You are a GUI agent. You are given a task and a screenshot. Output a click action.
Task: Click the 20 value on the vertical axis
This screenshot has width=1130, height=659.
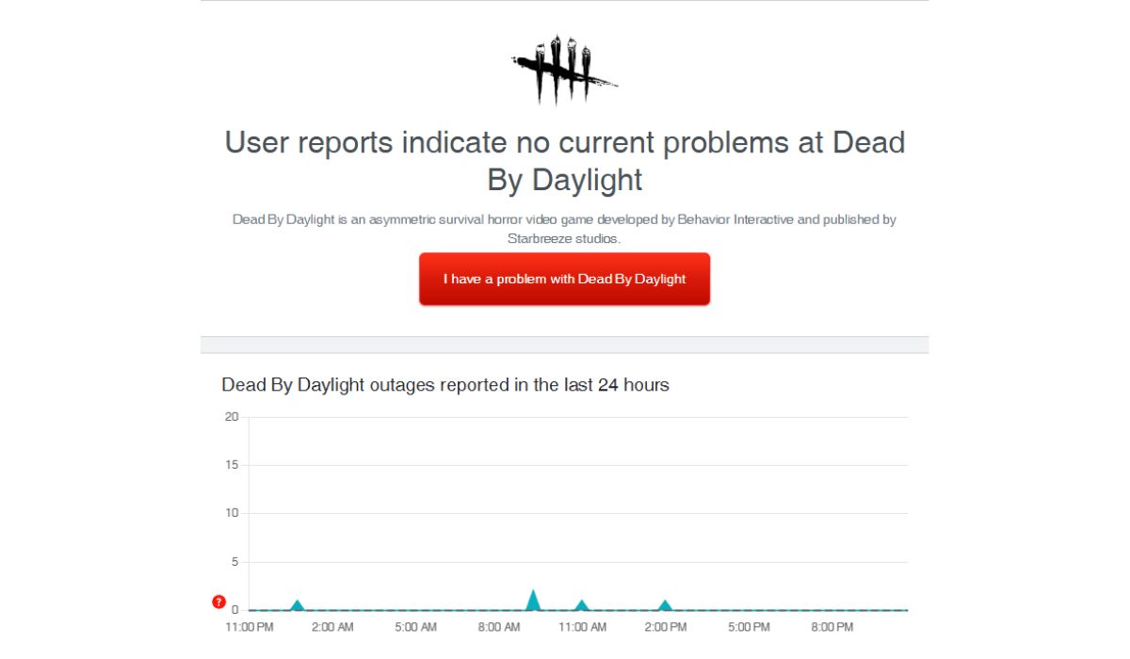click(232, 417)
